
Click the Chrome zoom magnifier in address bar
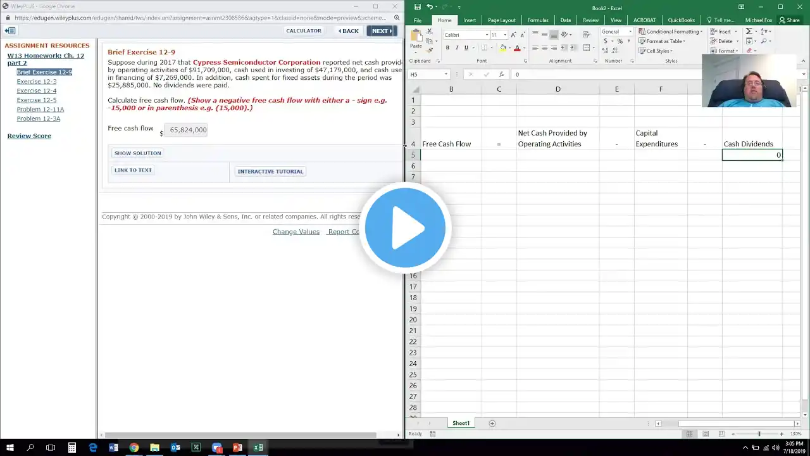397,18
